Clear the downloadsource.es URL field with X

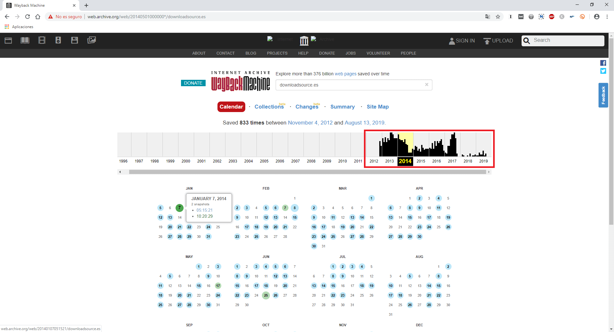coord(427,85)
